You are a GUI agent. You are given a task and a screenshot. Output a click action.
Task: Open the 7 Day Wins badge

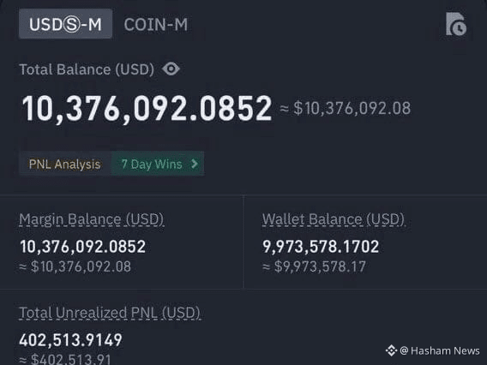pyautogui.click(x=158, y=164)
